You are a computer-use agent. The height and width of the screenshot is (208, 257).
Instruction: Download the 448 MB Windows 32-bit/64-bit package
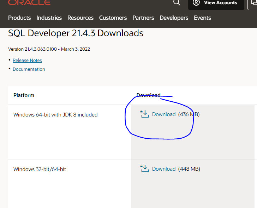pyautogui.click(x=164, y=169)
